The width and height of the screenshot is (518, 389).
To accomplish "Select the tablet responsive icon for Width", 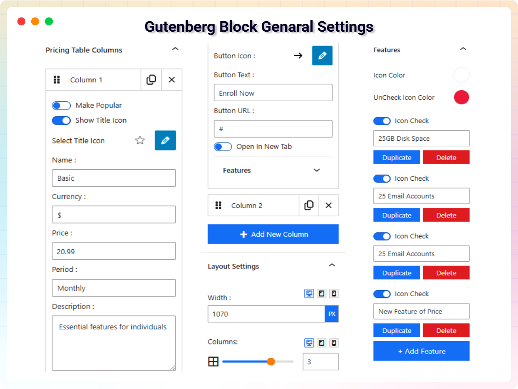I will (x=321, y=293).
